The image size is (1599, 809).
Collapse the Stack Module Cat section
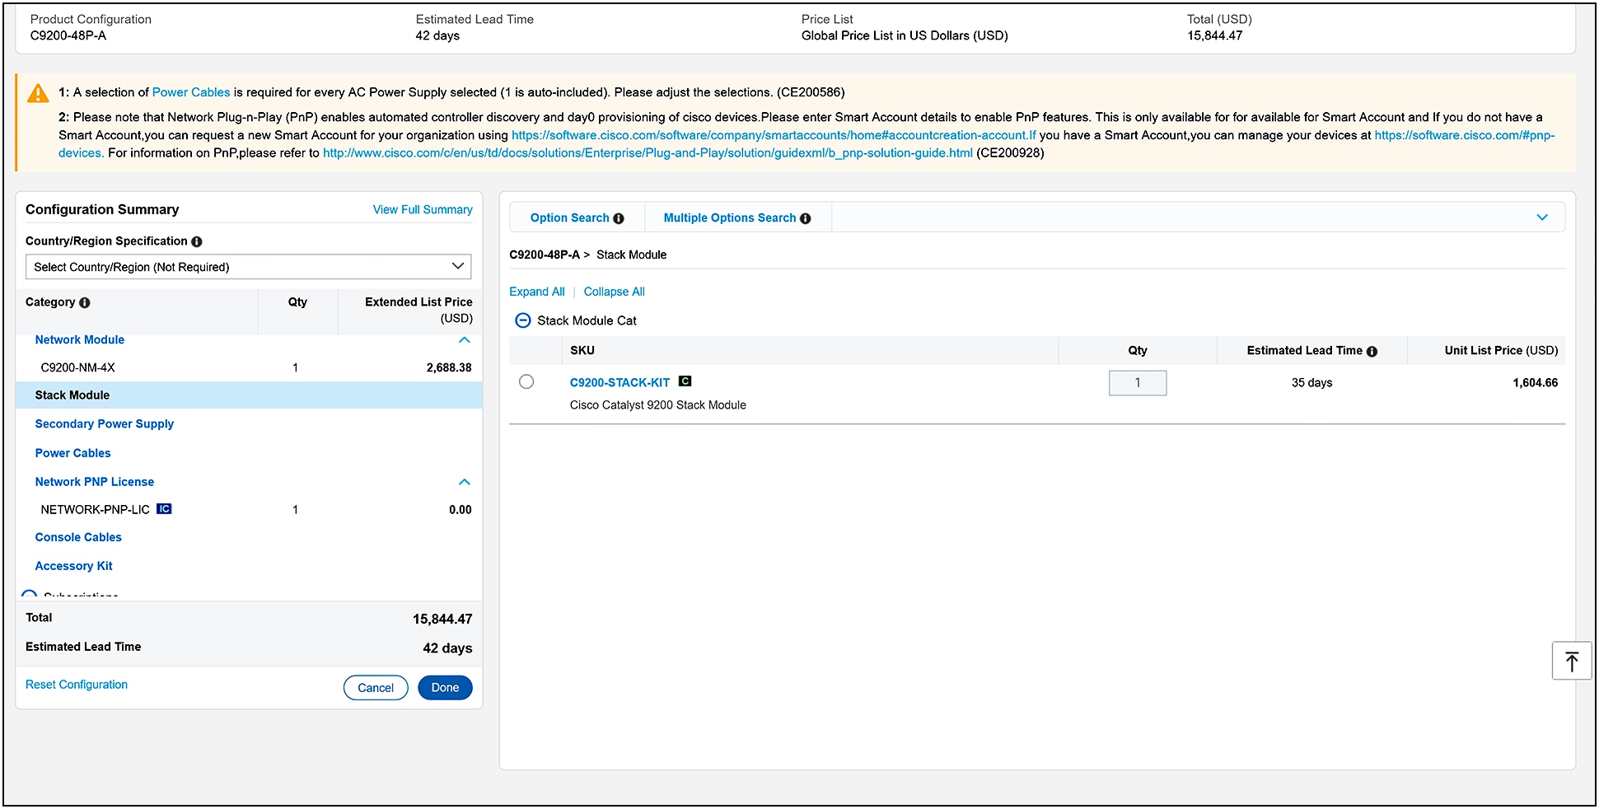[523, 320]
